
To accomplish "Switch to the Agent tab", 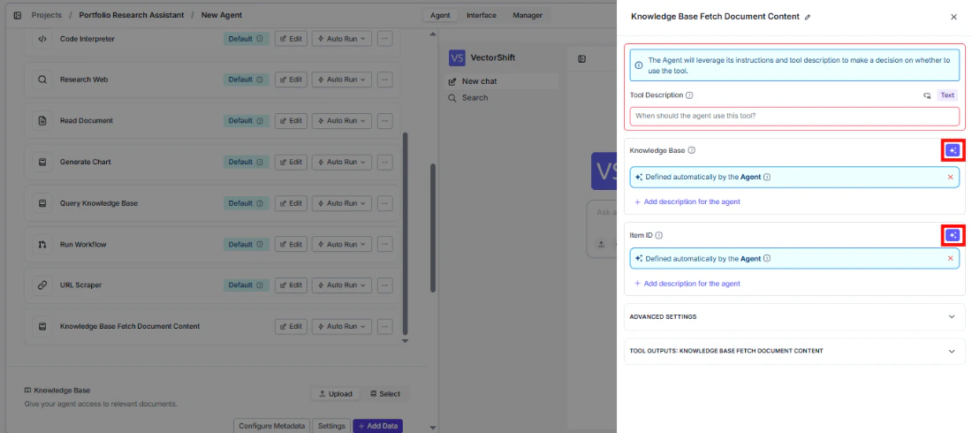I will click(x=440, y=15).
